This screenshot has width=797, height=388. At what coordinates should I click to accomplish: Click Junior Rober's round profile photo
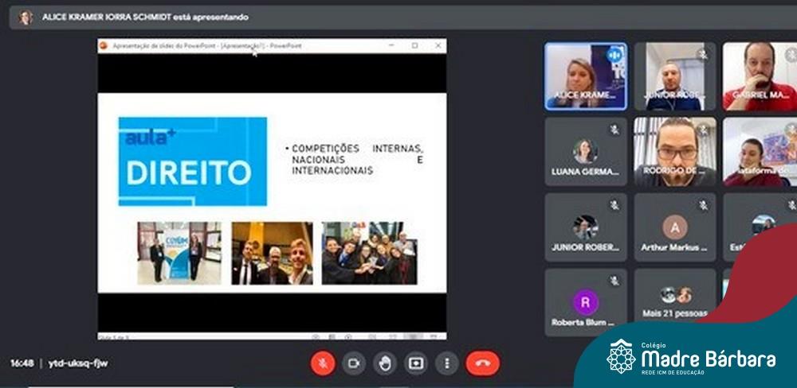pyautogui.click(x=586, y=227)
